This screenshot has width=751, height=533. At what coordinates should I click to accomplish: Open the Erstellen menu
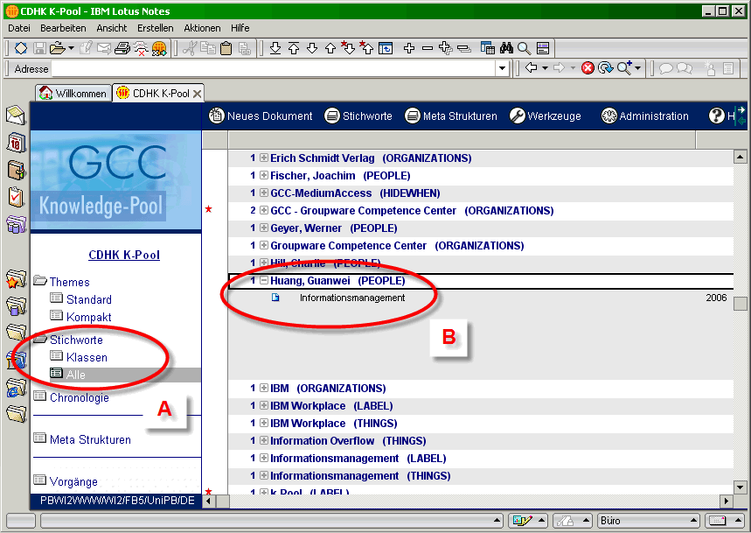pyautogui.click(x=155, y=28)
